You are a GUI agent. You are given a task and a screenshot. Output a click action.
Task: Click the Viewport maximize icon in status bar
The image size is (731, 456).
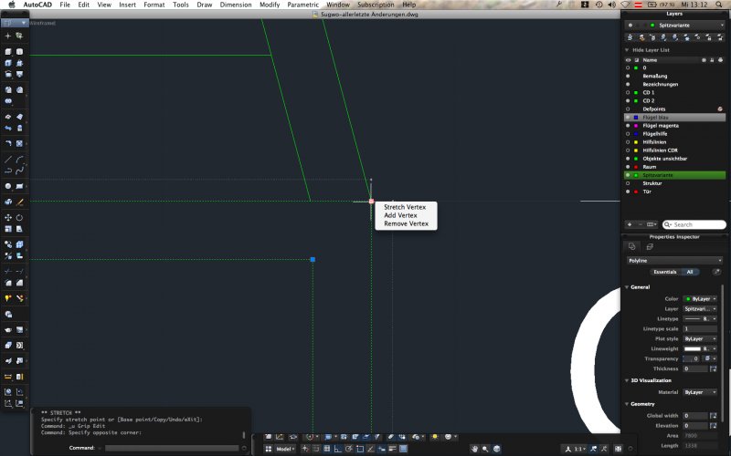619,449
